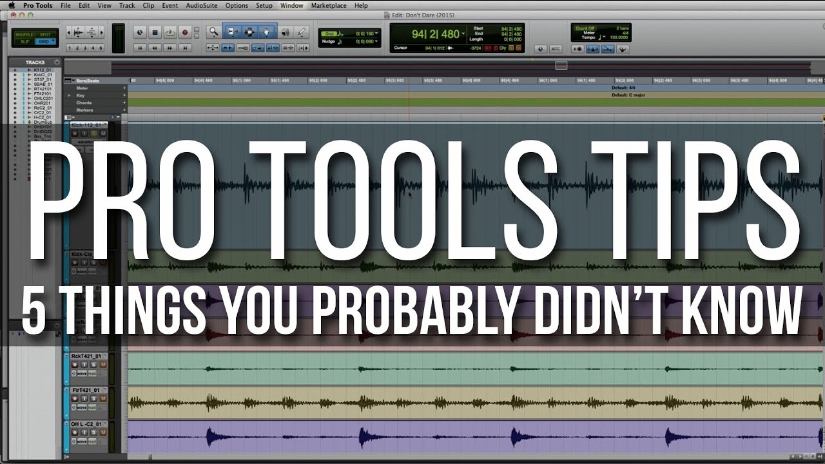Open the Track menu
The width and height of the screenshot is (825, 464).
[x=127, y=5]
